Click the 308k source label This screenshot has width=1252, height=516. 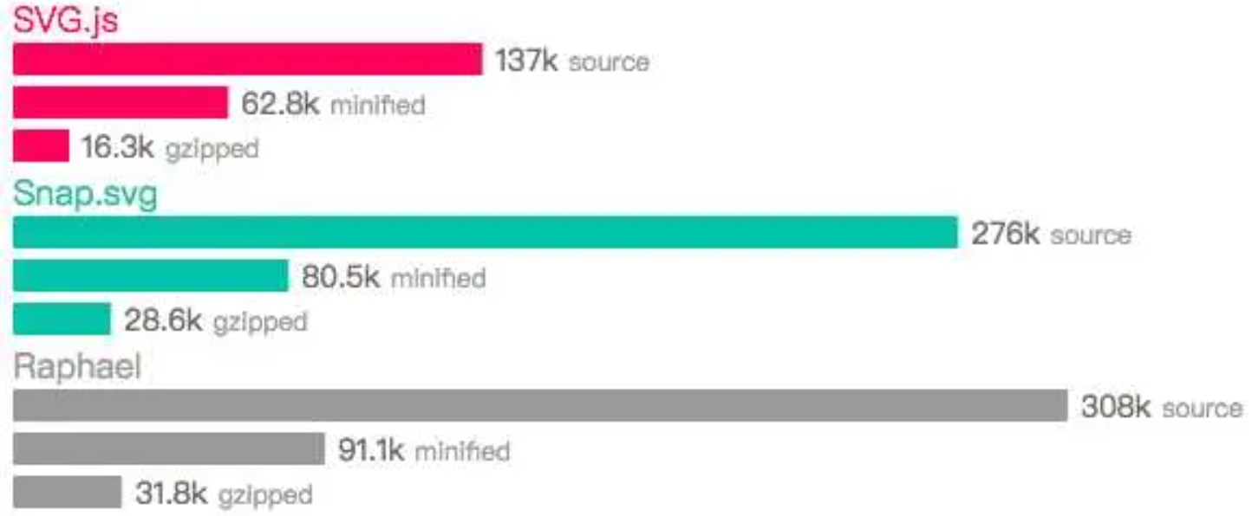[x=1162, y=407]
